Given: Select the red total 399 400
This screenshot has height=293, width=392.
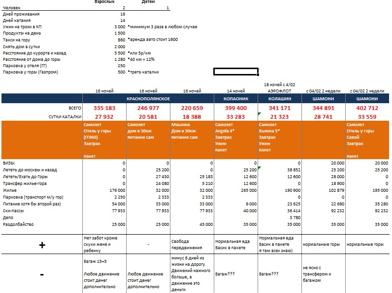Looking at the screenshot, I should point(236,108).
